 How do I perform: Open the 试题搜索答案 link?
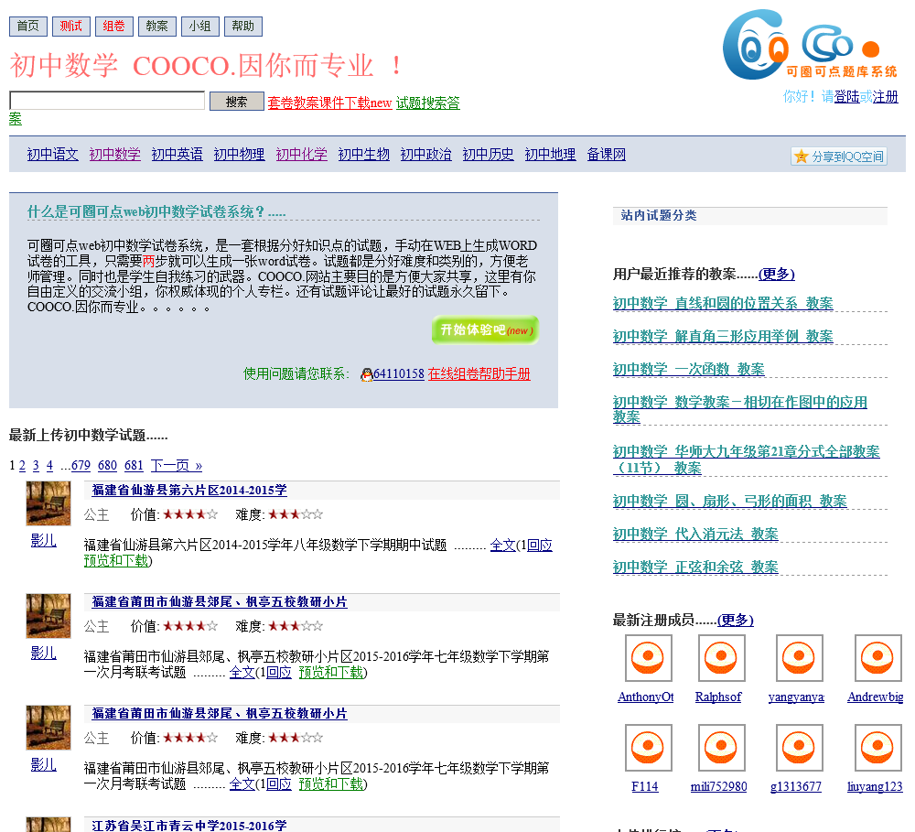tap(427, 103)
